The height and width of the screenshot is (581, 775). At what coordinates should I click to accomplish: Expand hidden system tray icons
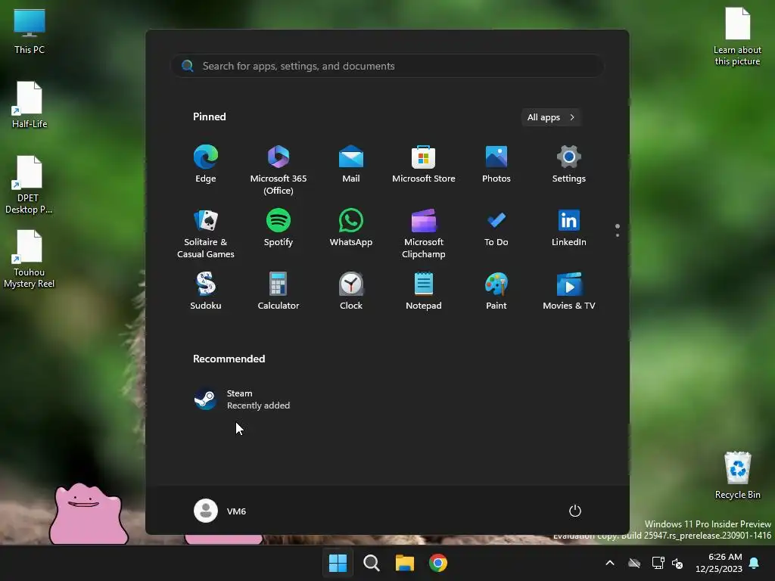click(610, 563)
